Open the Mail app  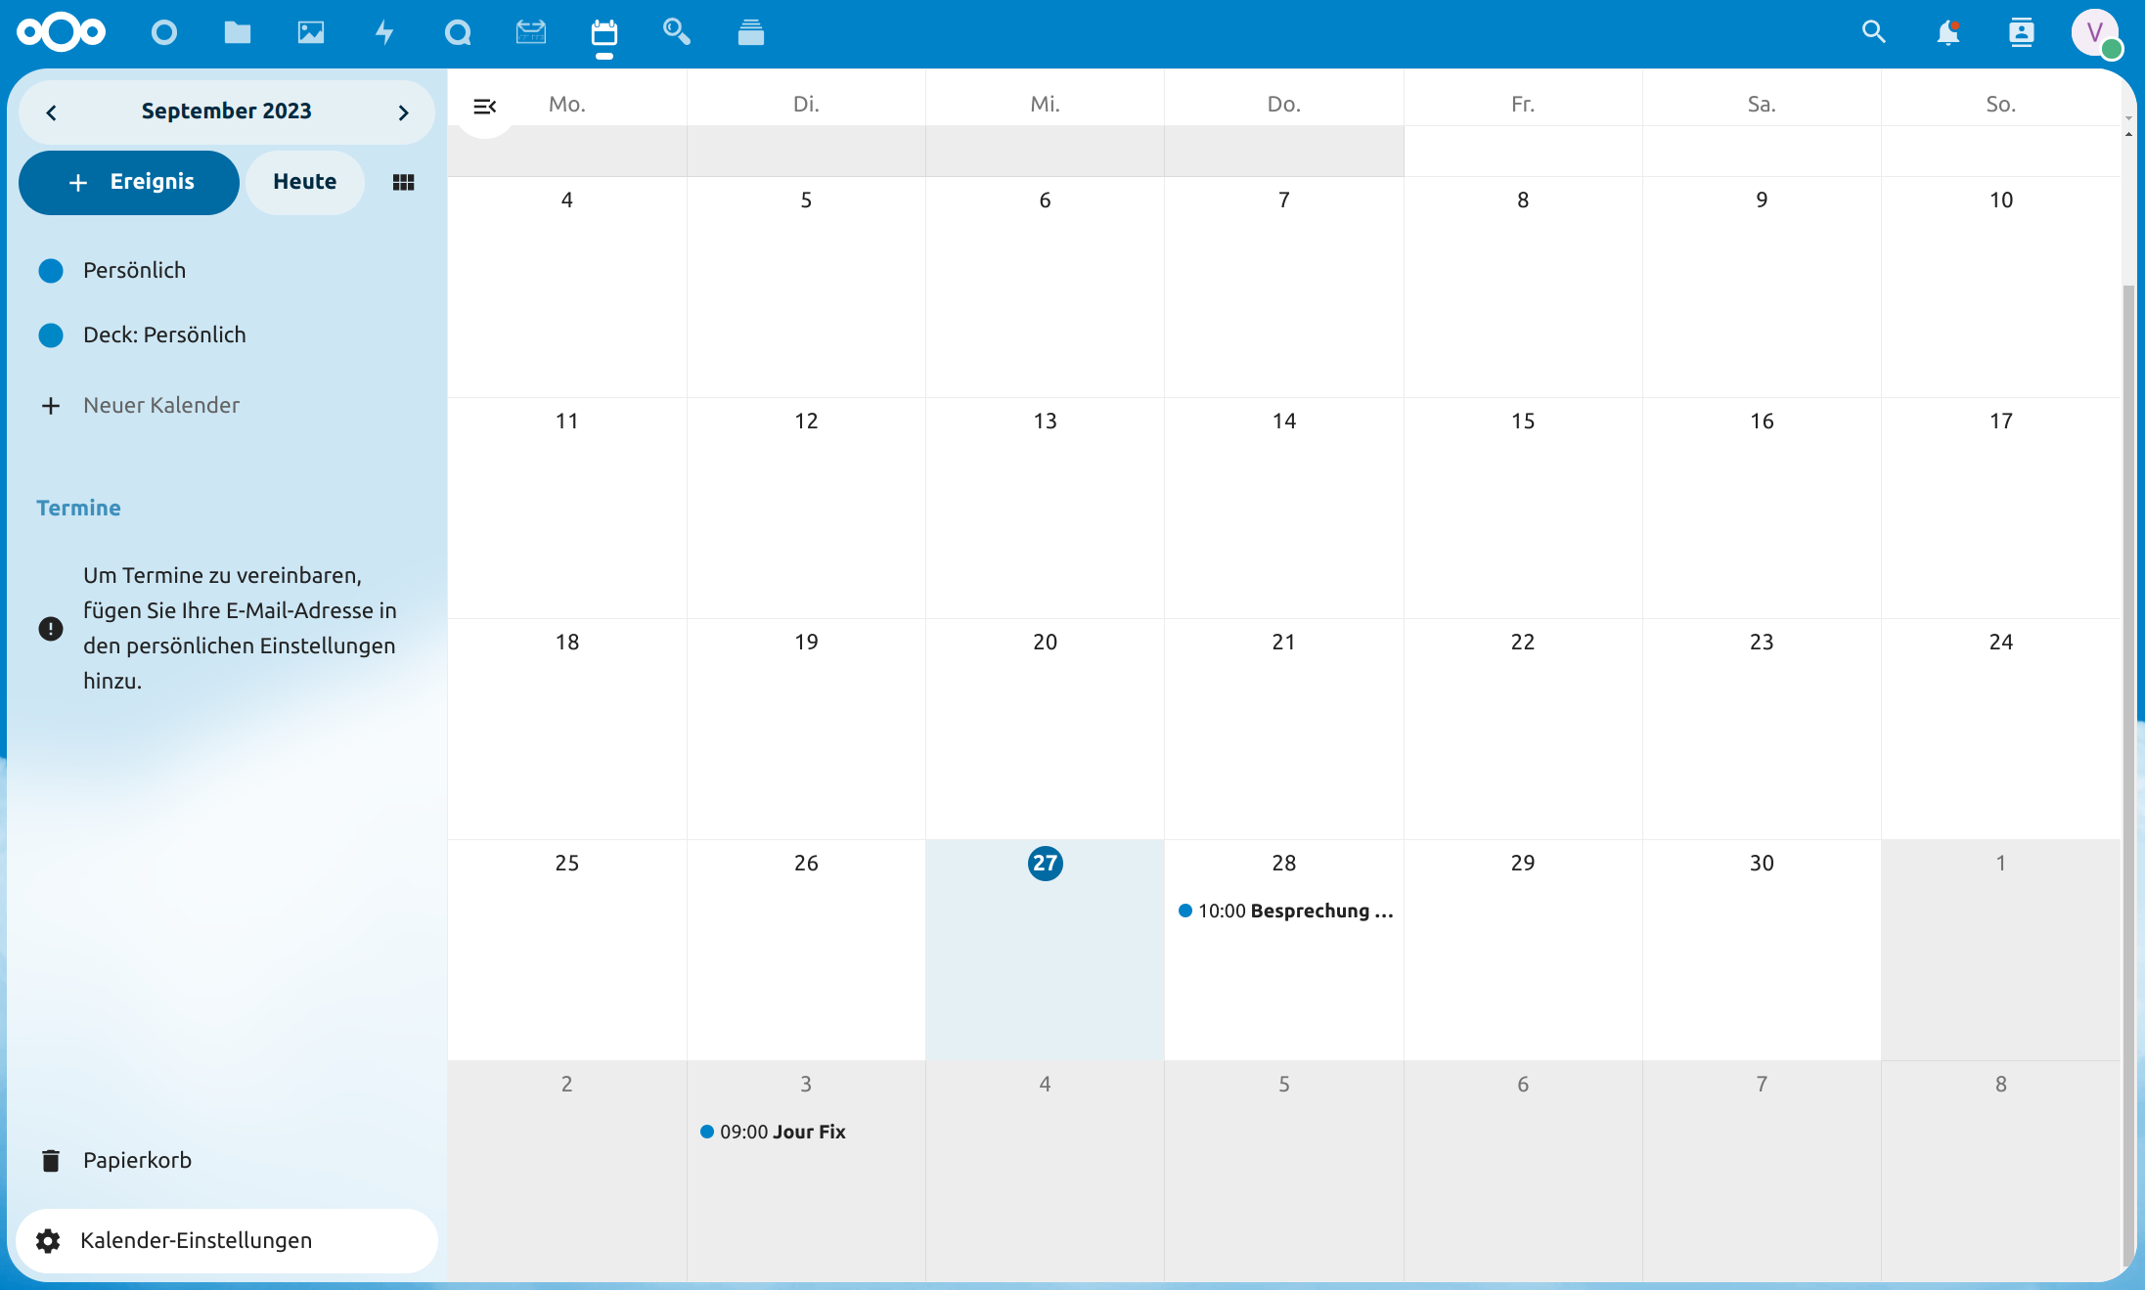531,32
